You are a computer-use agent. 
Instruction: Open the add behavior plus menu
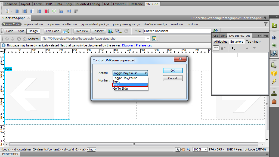(x=233, y=48)
